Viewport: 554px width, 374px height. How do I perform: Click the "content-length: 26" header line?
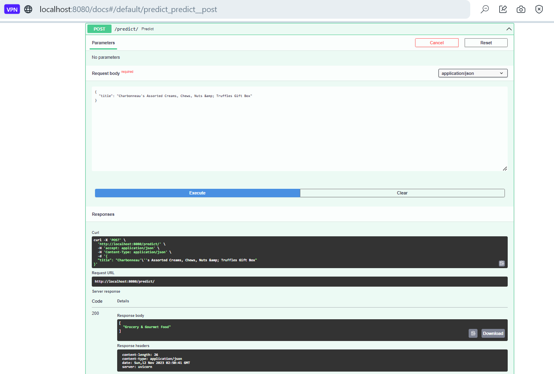[x=140, y=355]
